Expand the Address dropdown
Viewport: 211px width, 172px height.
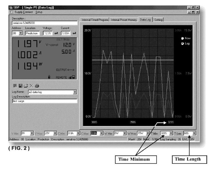click(21, 33)
